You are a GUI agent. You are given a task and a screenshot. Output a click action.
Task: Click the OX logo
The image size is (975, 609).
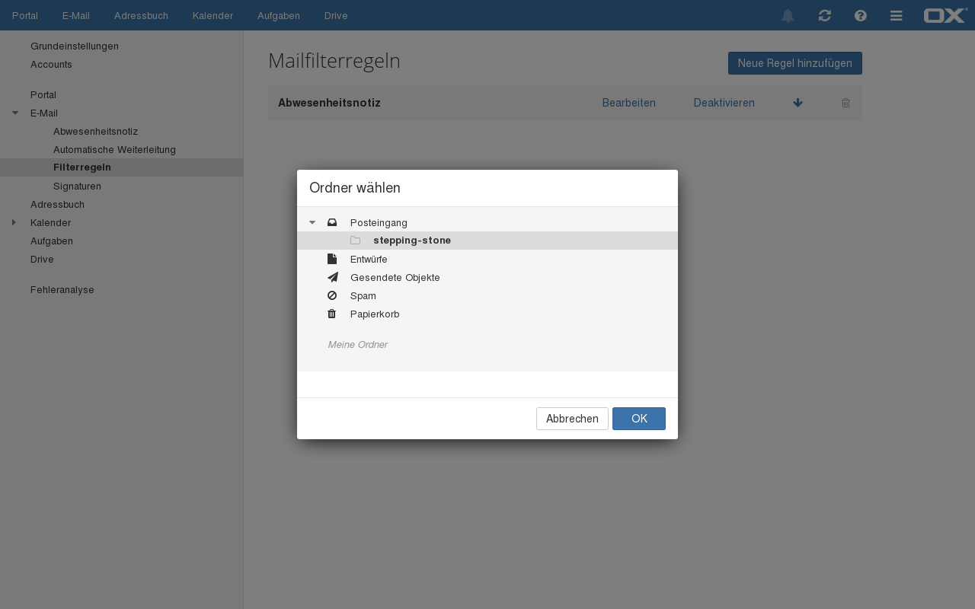tap(945, 15)
